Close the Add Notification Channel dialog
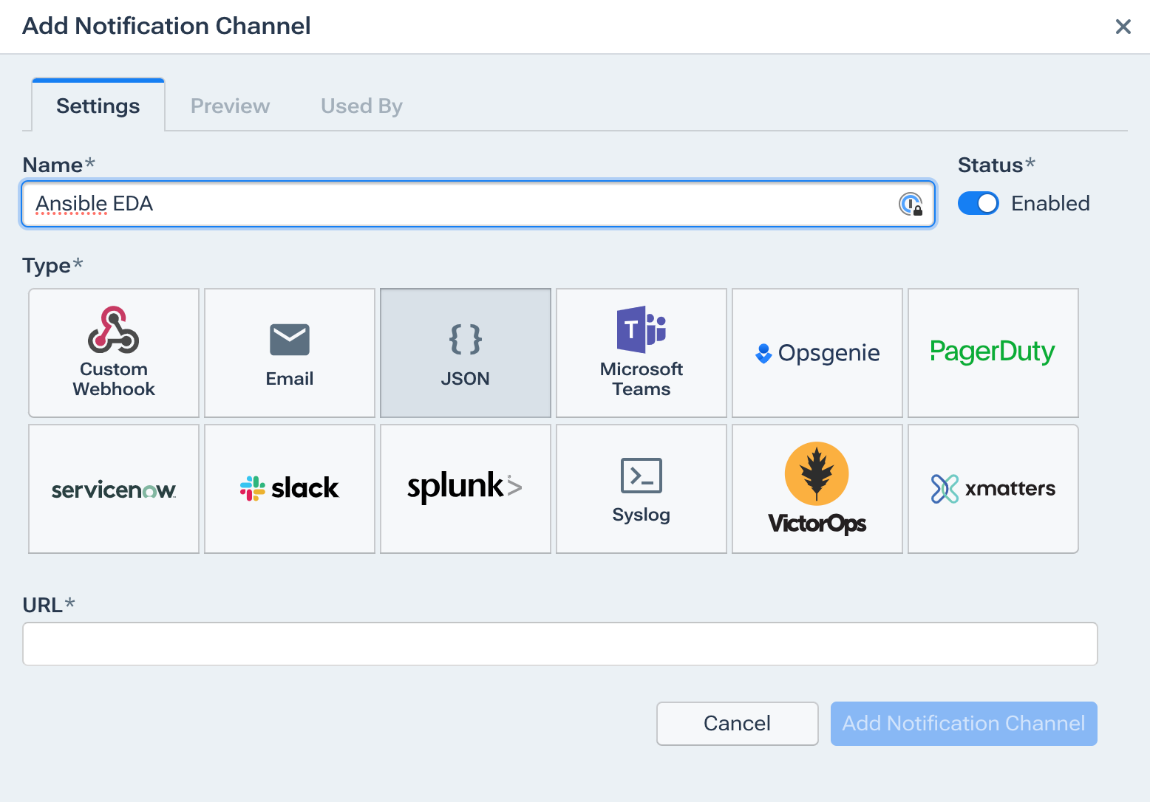 tap(1123, 27)
